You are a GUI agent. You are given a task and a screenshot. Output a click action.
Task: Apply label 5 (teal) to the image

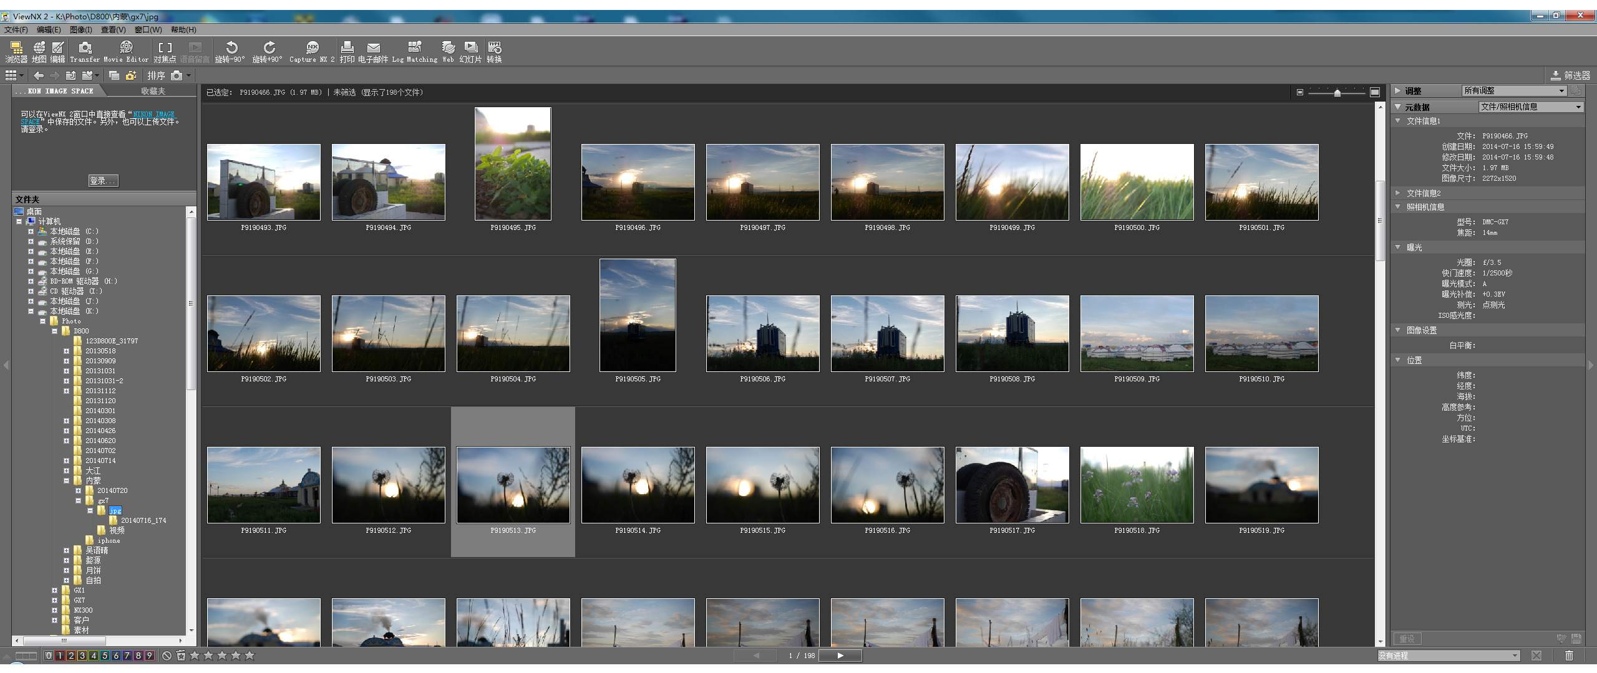tap(105, 656)
